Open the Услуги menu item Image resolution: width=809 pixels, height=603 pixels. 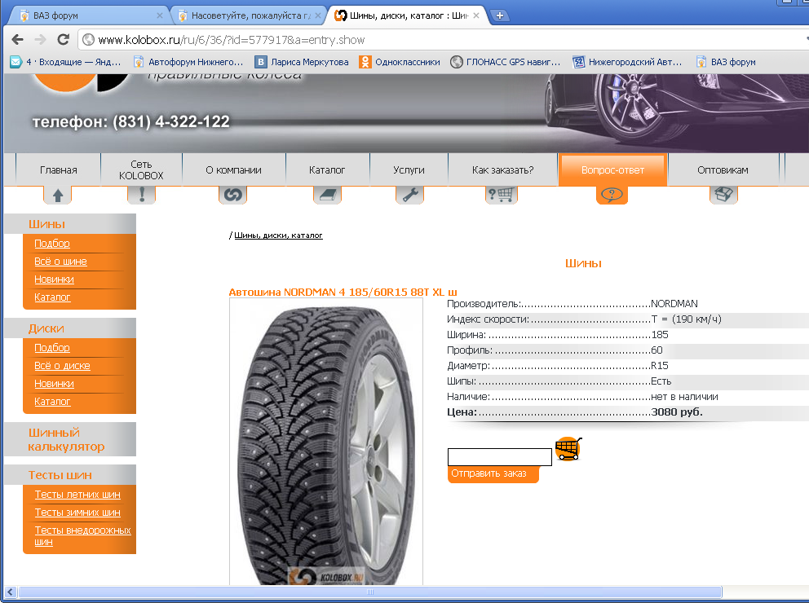tap(409, 169)
